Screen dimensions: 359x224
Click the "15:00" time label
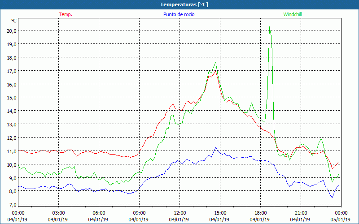(220, 213)
